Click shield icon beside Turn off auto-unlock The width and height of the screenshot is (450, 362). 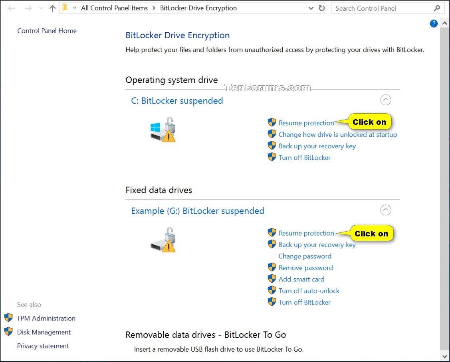click(272, 290)
